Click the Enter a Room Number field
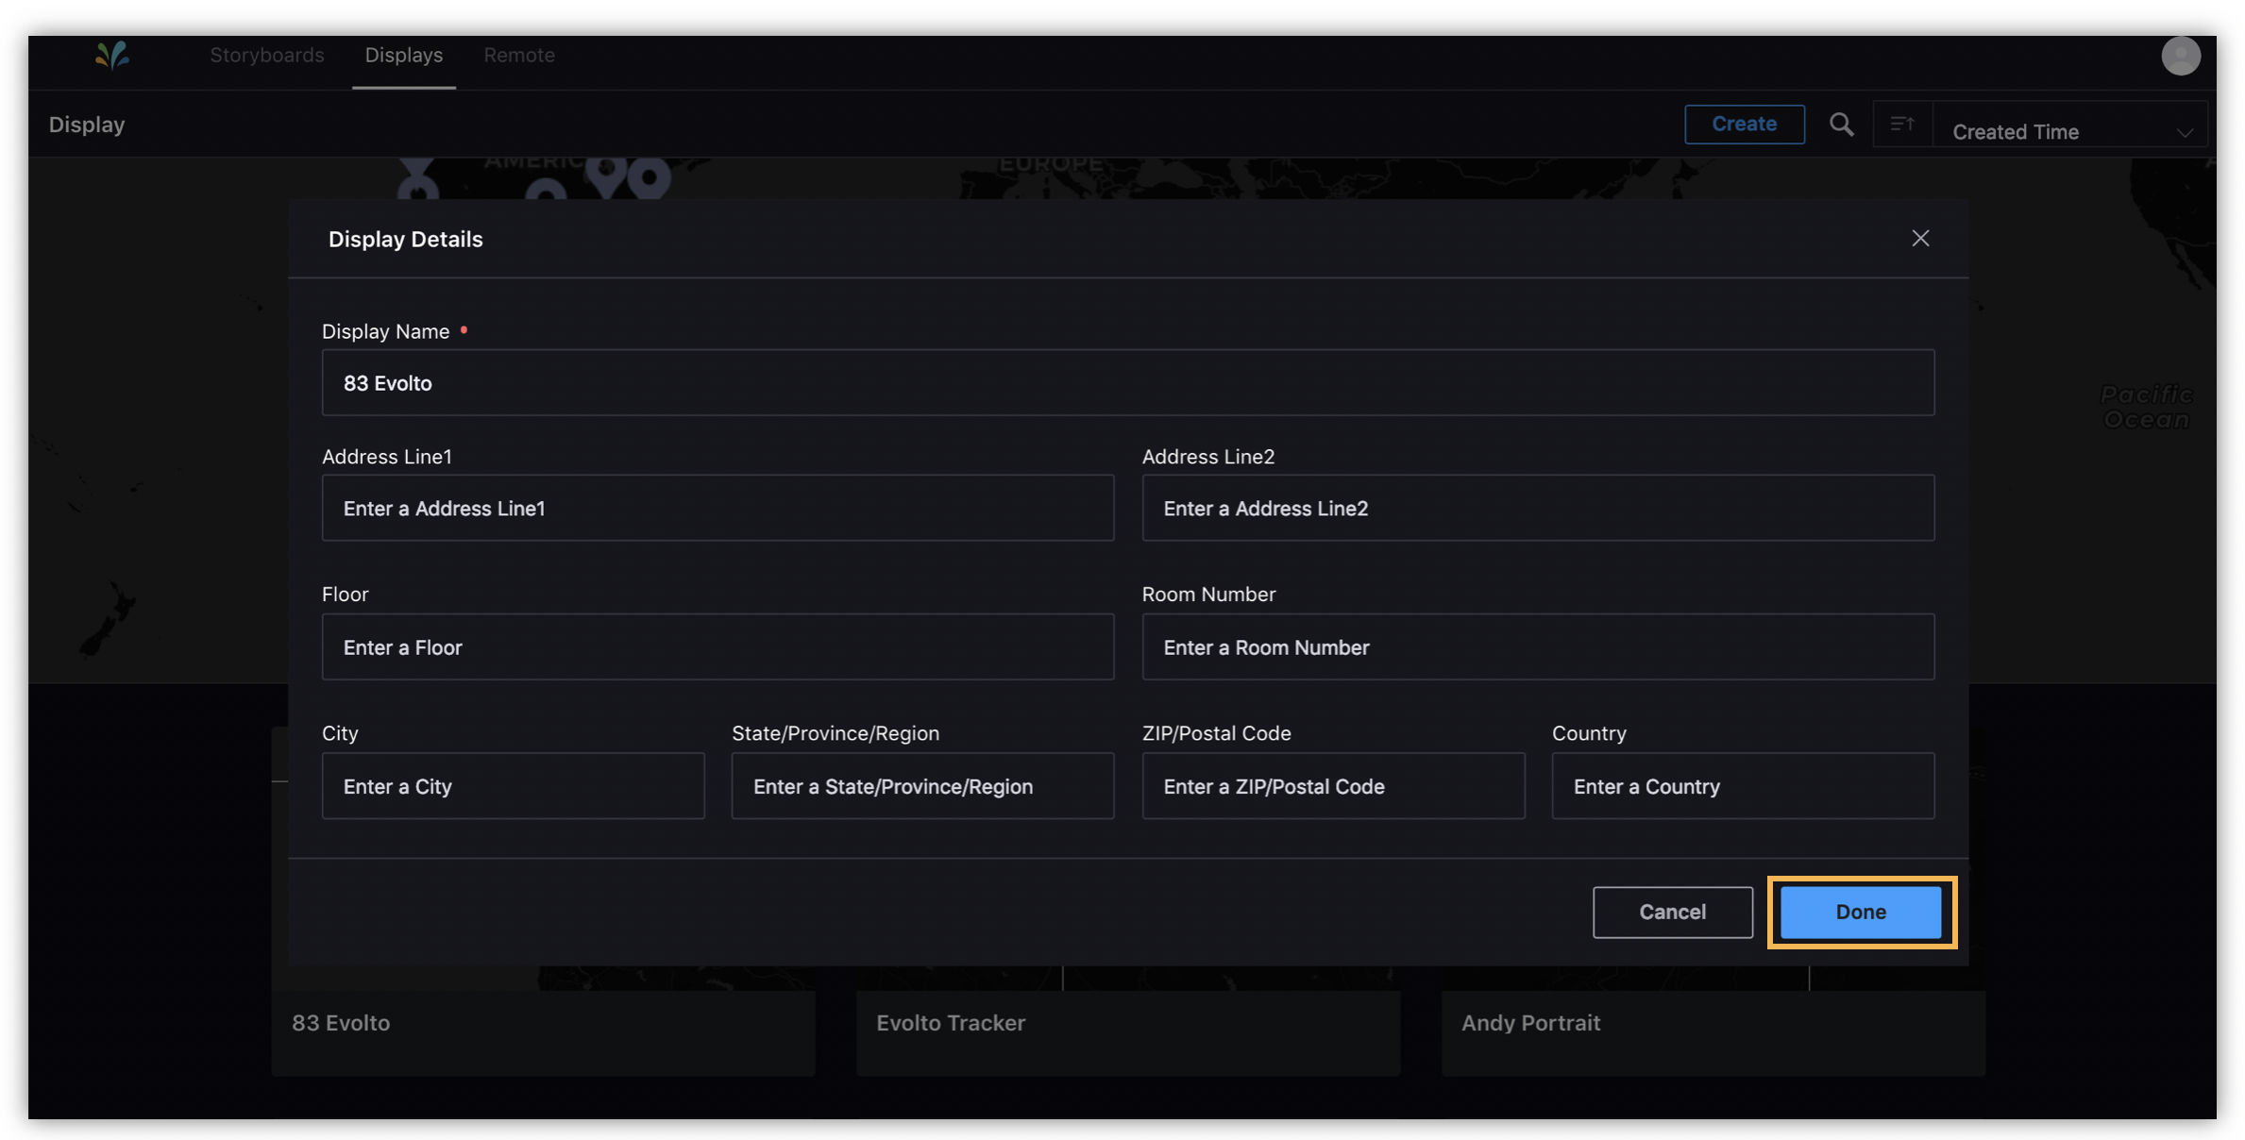Screen dimensions: 2245x1140 tap(1539, 647)
